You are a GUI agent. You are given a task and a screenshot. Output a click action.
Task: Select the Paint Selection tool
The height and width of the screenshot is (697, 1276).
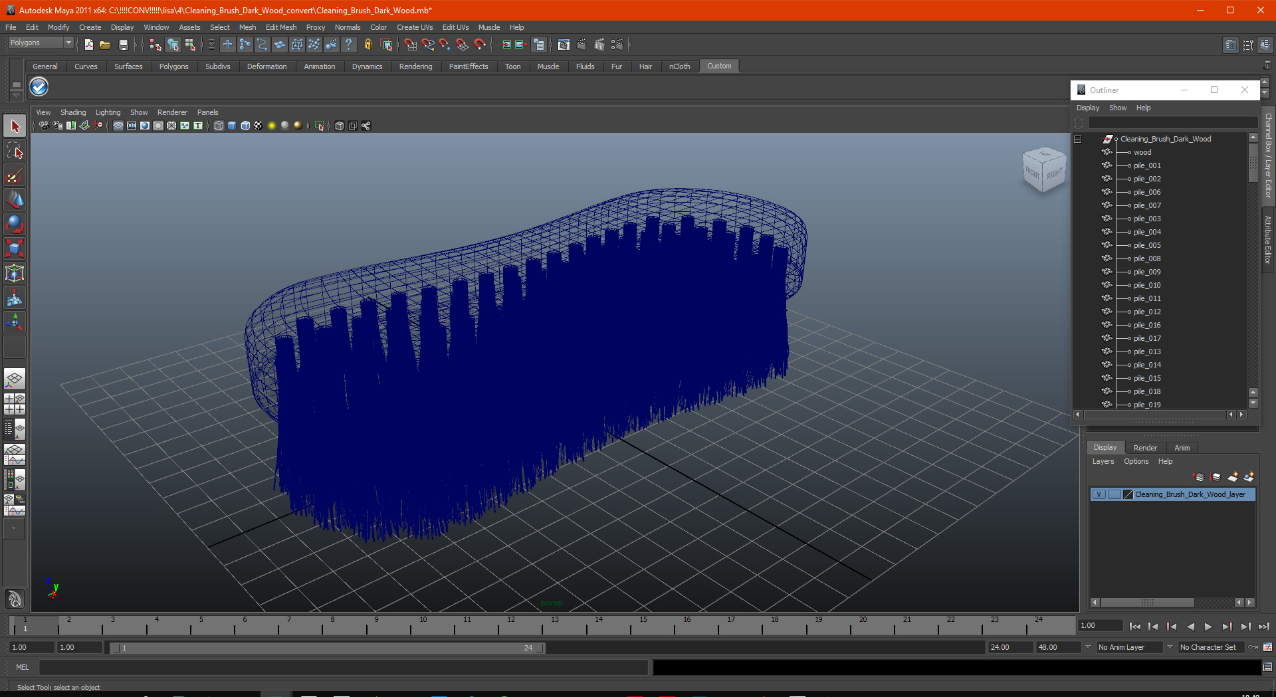coord(15,175)
